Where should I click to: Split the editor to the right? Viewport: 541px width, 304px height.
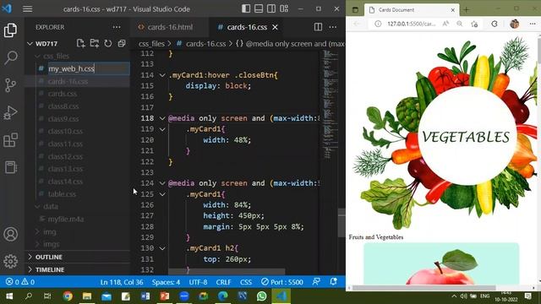coord(318,27)
